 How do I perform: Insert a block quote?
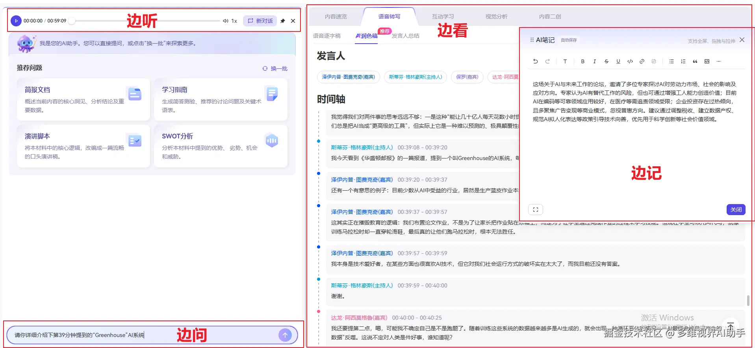695,61
